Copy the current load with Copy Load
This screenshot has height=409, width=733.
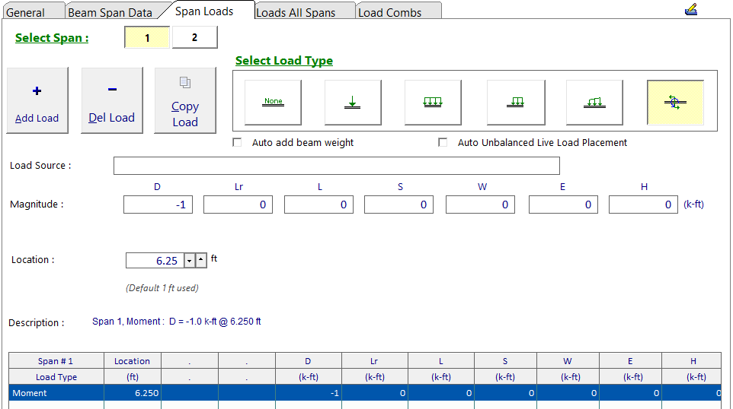pyautogui.click(x=185, y=101)
